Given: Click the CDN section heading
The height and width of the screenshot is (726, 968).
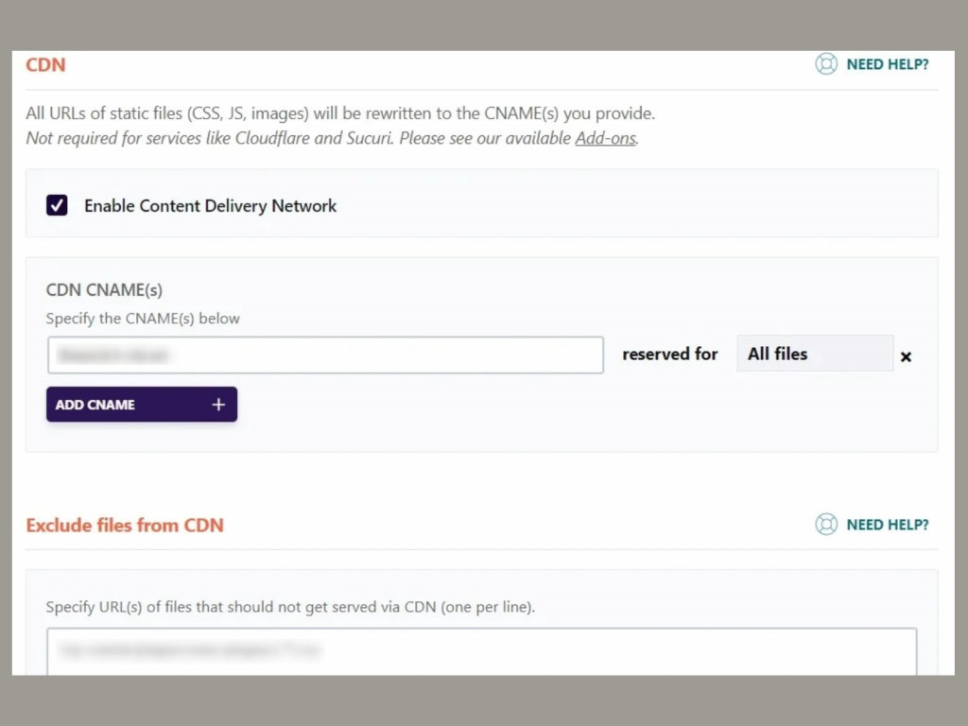Looking at the screenshot, I should click(x=44, y=64).
